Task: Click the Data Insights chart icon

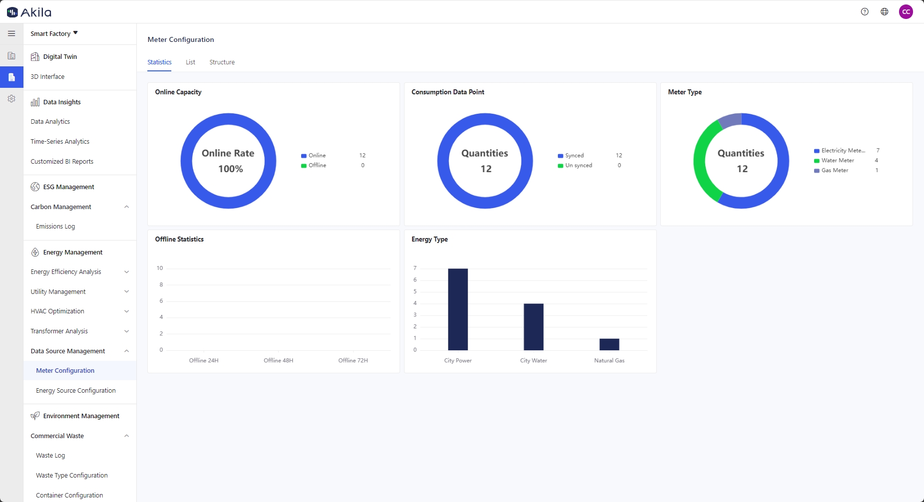Action: click(35, 102)
